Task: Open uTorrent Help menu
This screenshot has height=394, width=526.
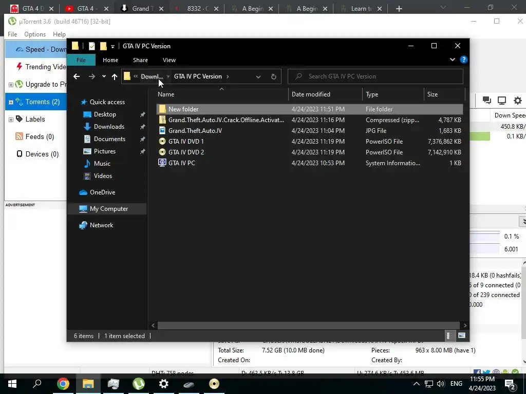Action: 59,34
